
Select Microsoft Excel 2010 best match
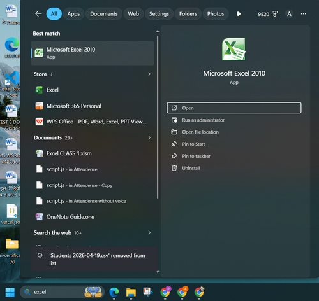tap(93, 53)
